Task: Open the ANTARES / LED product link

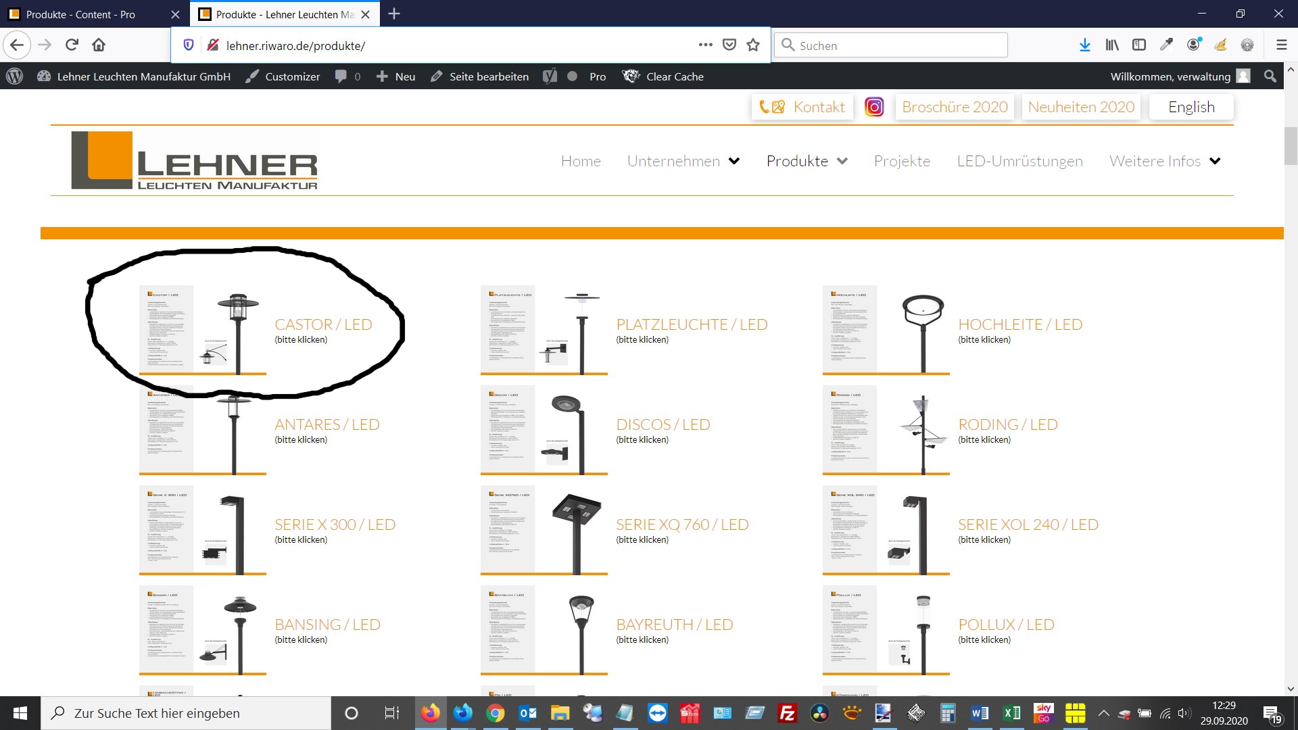Action: [x=327, y=424]
